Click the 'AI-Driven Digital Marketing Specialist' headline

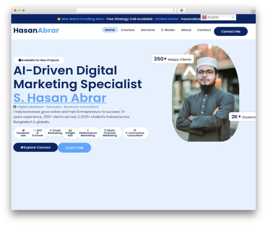pos(77,77)
